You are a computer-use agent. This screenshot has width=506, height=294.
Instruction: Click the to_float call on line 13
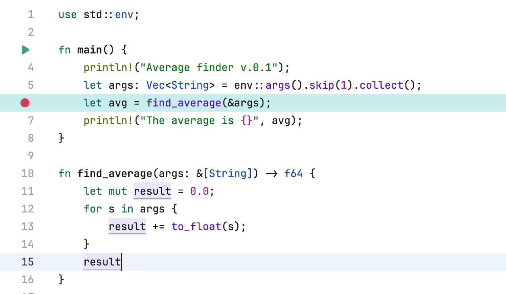tap(195, 227)
